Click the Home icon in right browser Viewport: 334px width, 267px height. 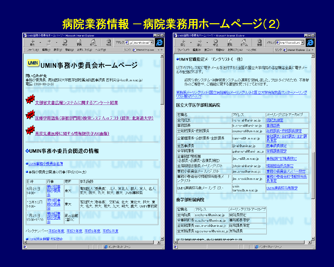pos(244,42)
